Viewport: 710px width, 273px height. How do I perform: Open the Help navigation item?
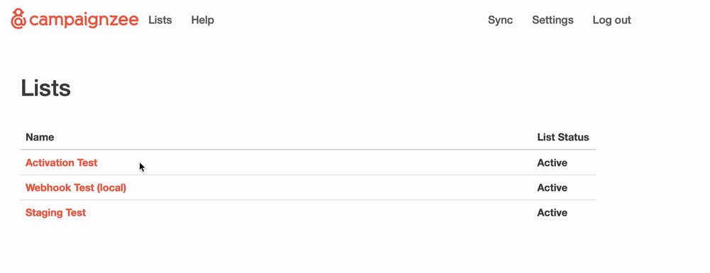tap(202, 20)
